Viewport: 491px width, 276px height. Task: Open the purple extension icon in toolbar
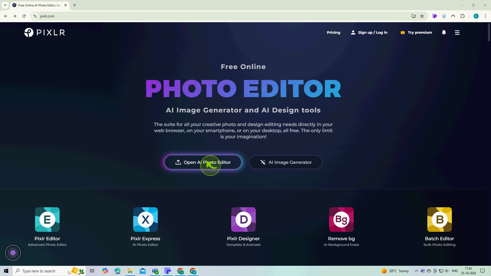(x=435, y=16)
